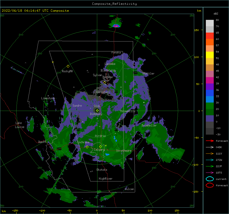Select the blue 36 dBZ color swatch
Screen dimensions: 229x214
click(x=210, y=93)
